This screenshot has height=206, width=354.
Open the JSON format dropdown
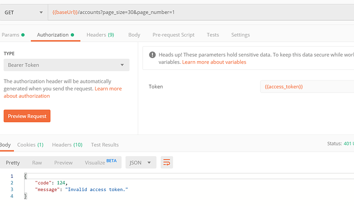141,162
